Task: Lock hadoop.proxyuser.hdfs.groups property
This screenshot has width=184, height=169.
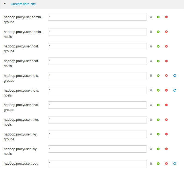Action: pyautogui.click(x=151, y=76)
